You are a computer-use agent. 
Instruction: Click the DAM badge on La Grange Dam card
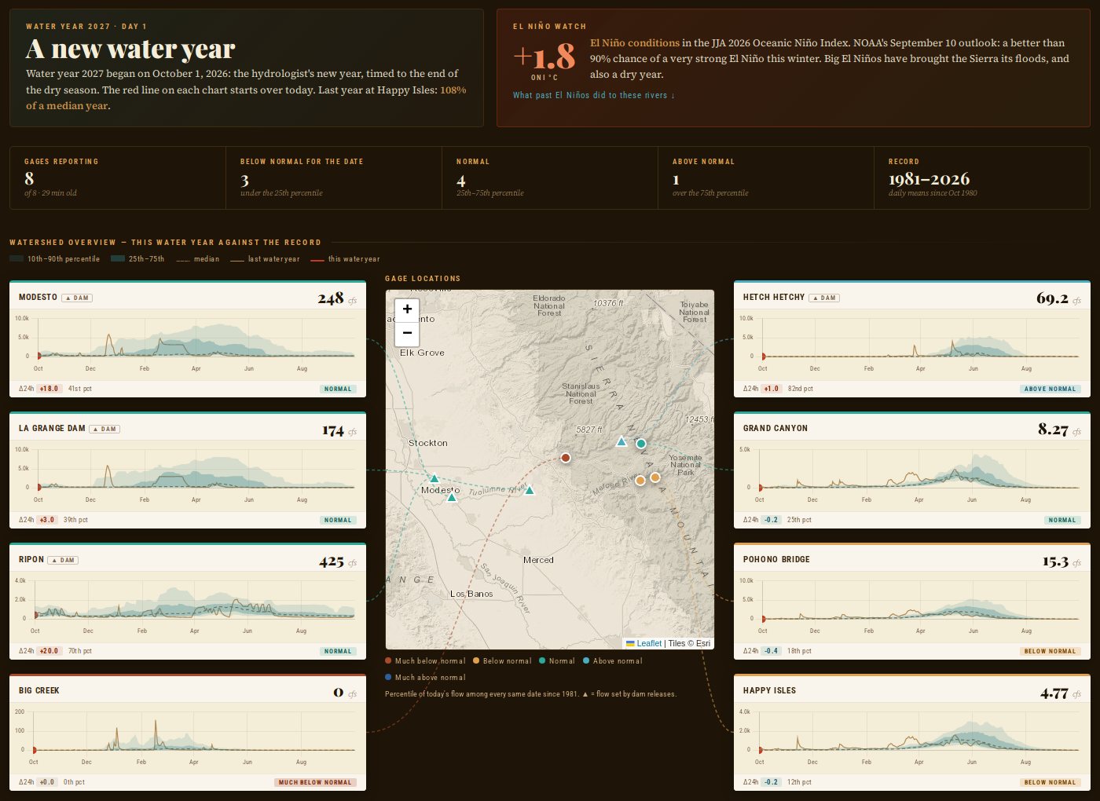coord(104,429)
